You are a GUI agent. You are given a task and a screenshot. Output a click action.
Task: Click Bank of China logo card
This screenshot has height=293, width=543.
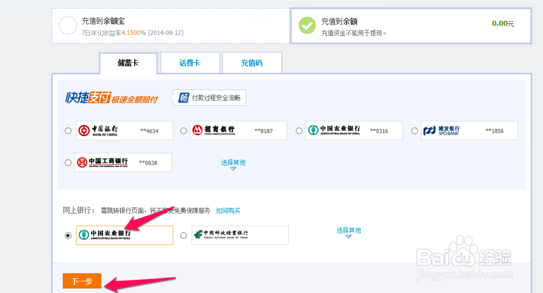[124, 130]
